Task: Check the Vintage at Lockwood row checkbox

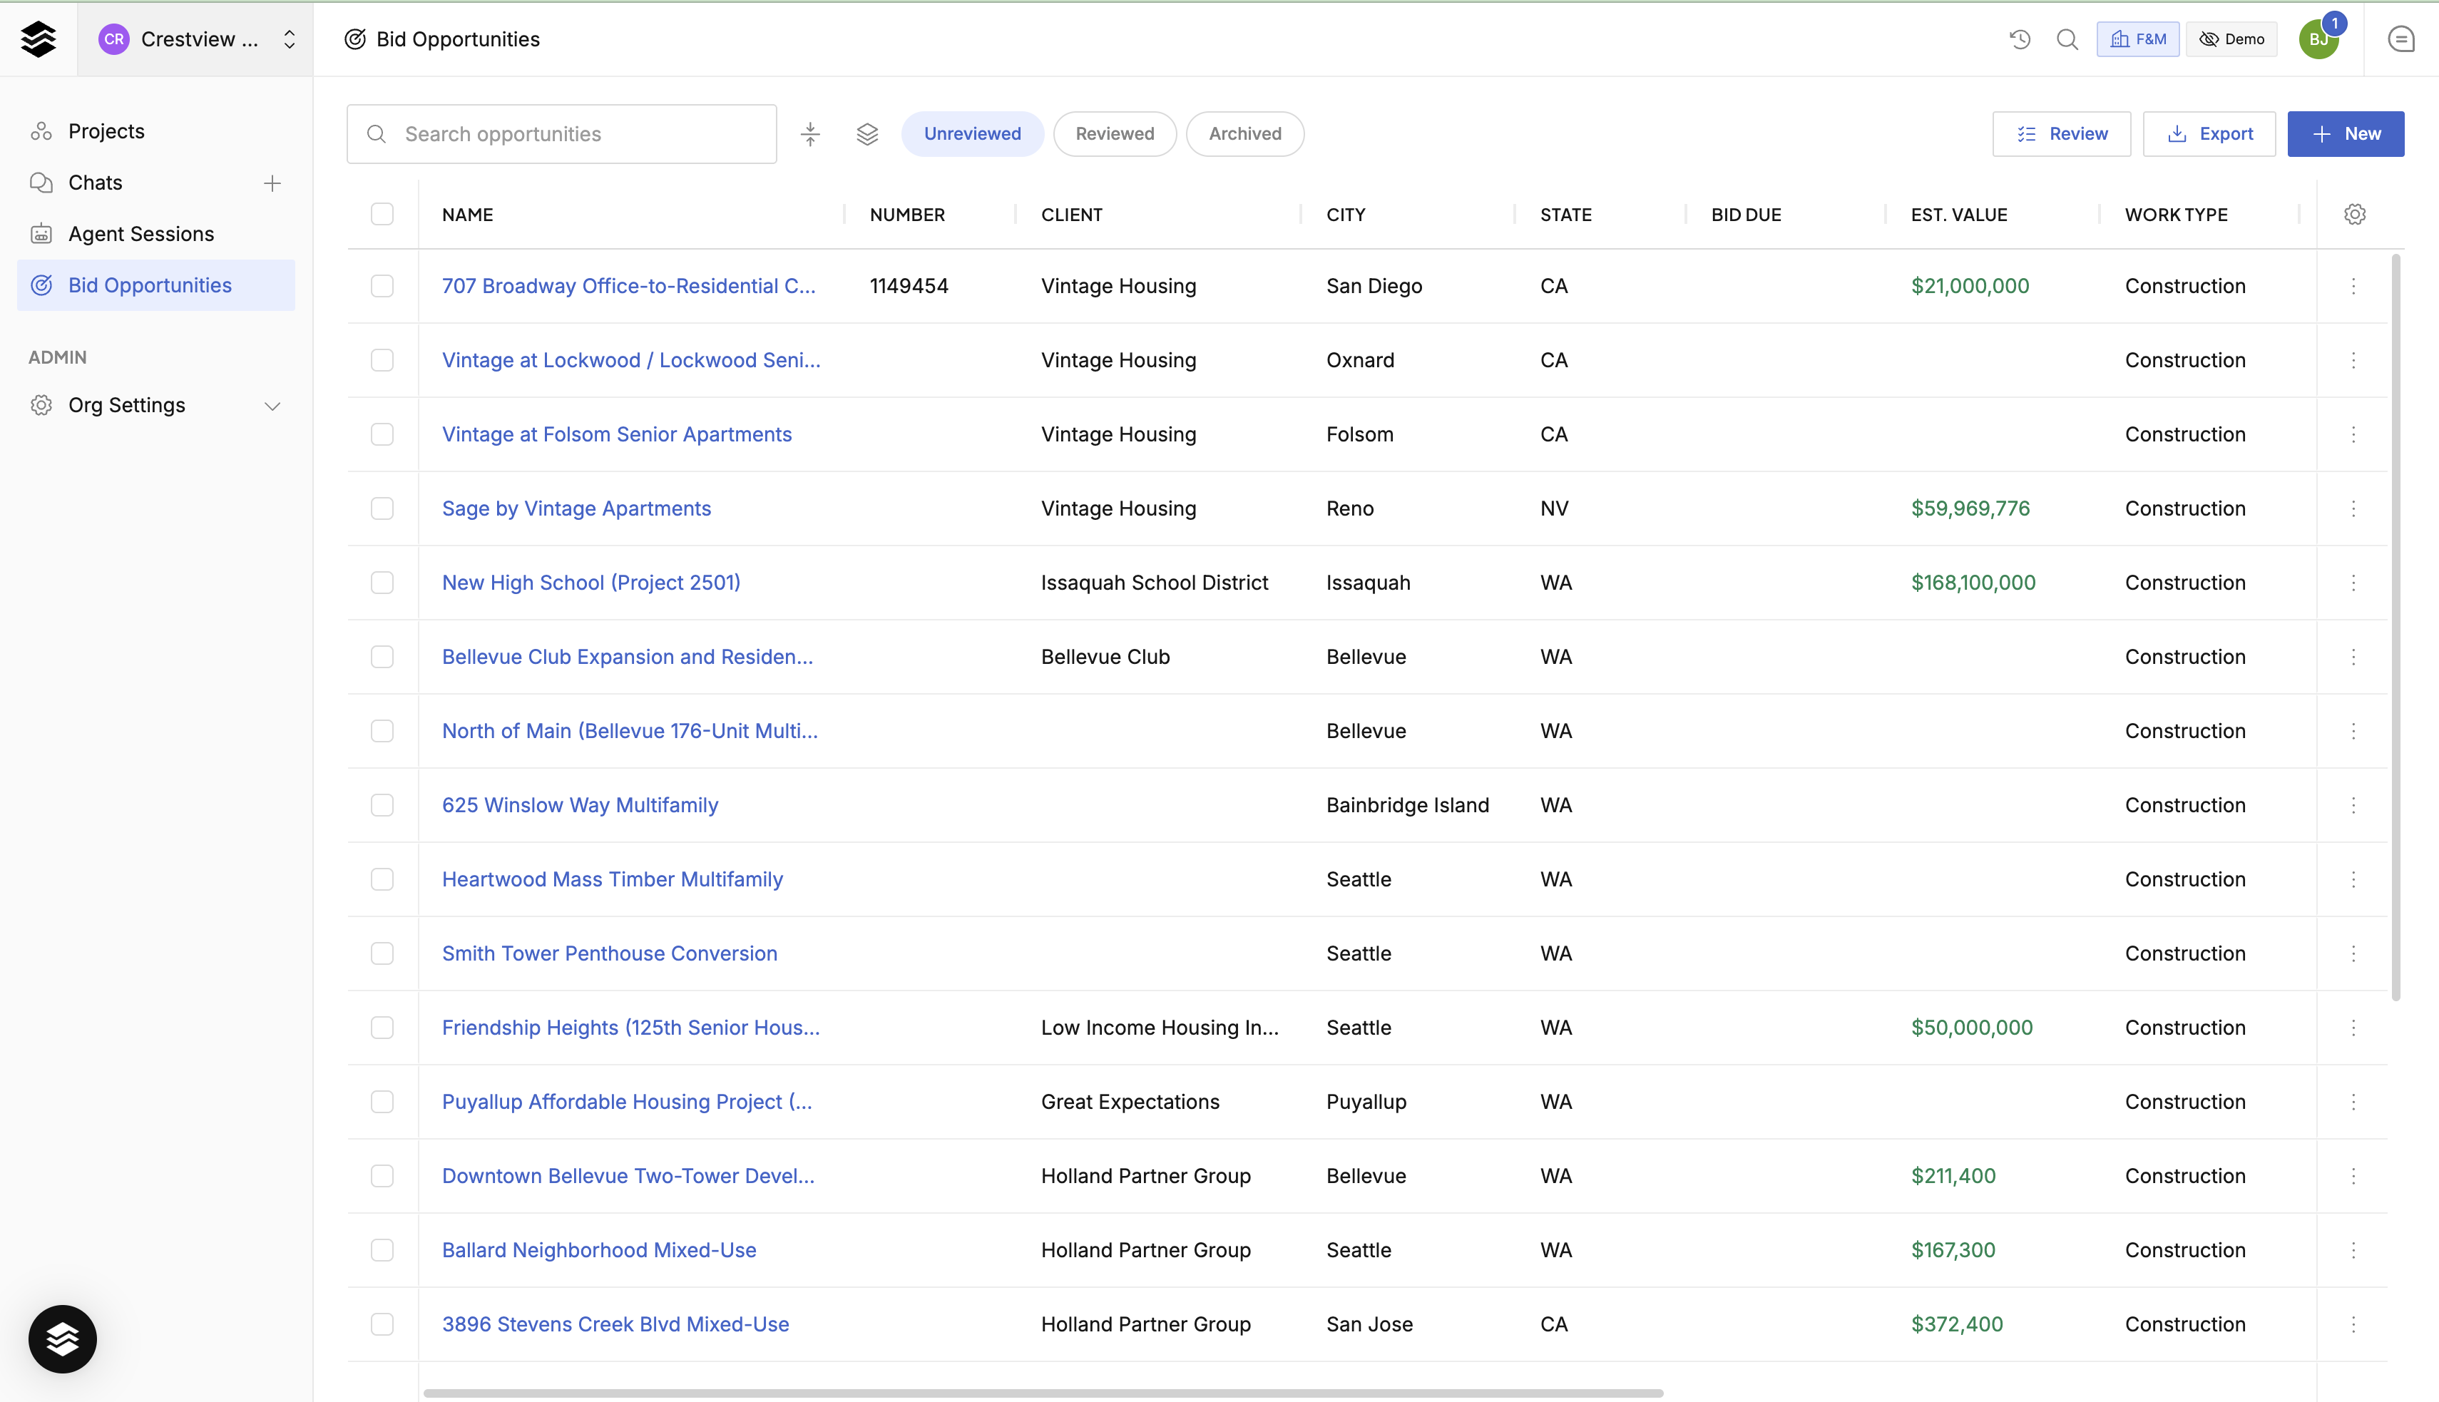Action: [x=382, y=360]
